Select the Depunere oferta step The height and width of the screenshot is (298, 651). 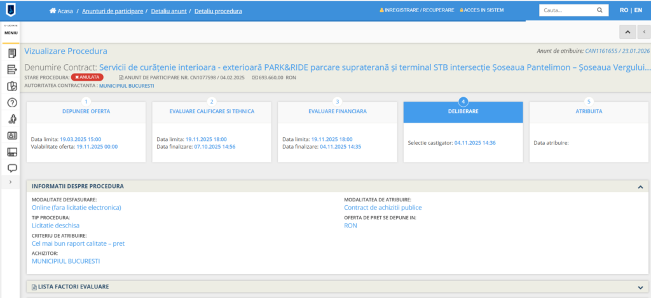click(86, 111)
